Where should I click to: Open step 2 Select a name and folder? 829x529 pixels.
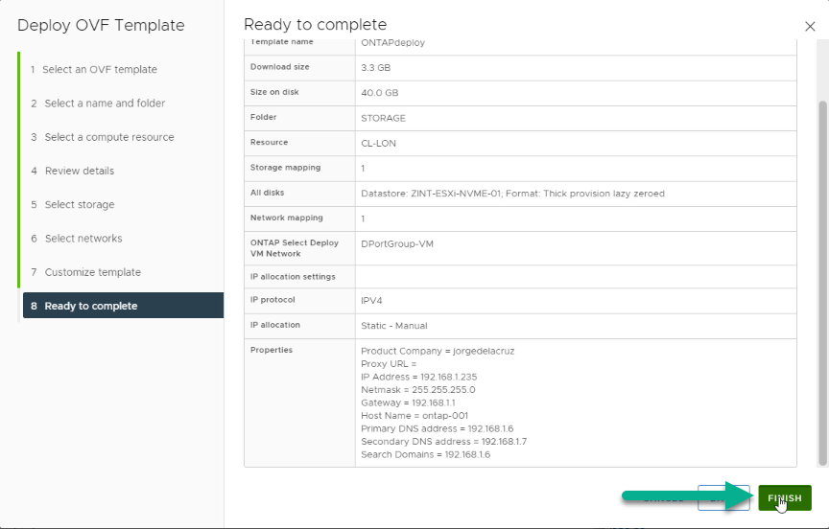point(98,103)
